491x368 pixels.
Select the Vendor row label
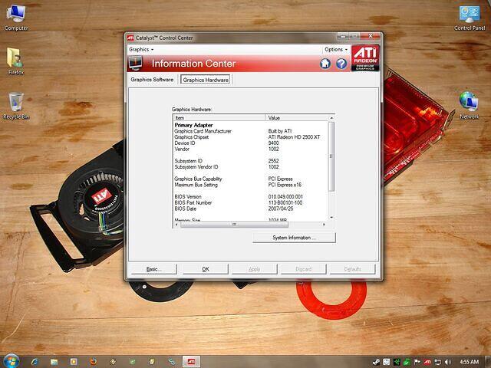(182, 149)
